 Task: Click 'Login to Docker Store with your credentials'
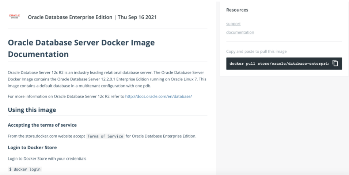(x=47, y=159)
